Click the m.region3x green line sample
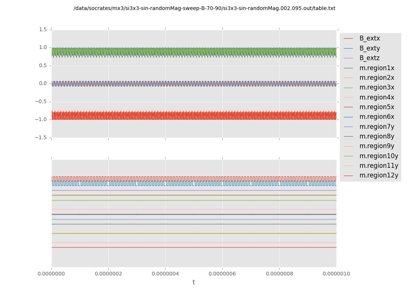Screen dimensions: 409x297 pos(348,88)
